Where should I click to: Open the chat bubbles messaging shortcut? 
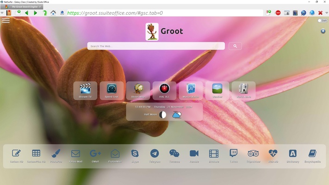point(174,156)
